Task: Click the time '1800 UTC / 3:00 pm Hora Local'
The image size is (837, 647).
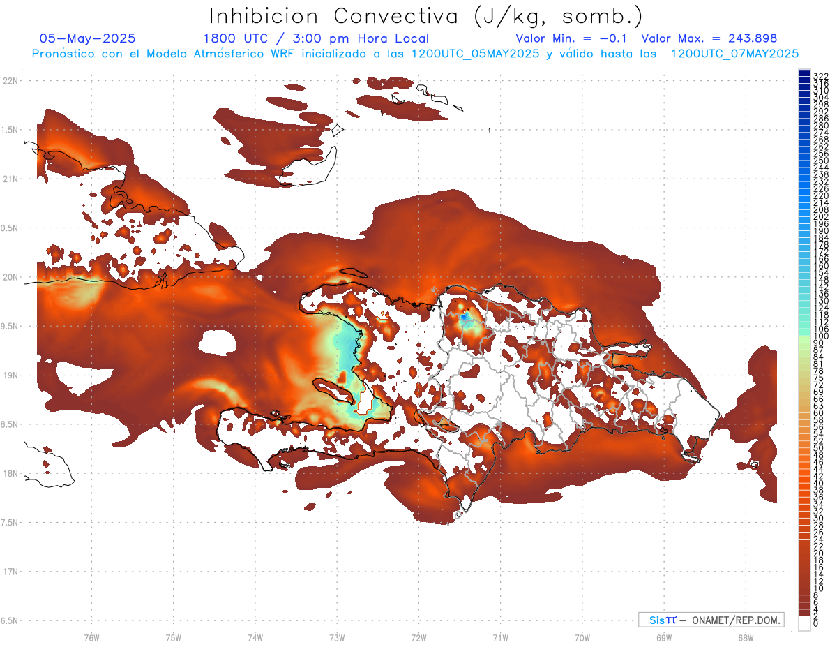Action: 316,38
